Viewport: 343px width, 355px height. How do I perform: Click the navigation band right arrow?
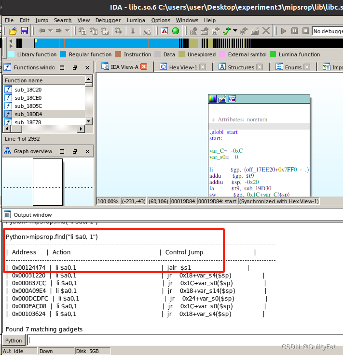[11, 46]
